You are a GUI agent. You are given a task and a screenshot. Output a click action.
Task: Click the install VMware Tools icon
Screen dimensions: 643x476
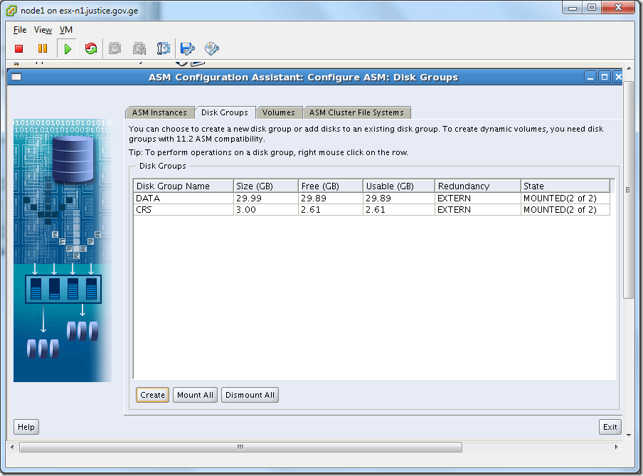pos(211,48)
